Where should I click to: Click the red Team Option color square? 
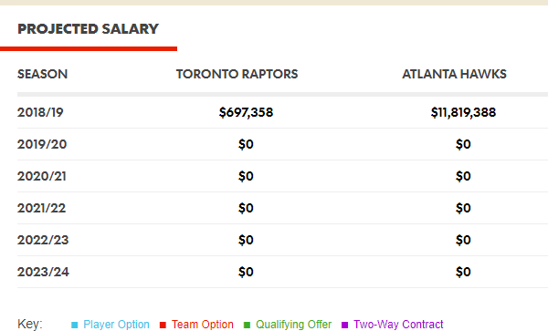pos(163,325)
